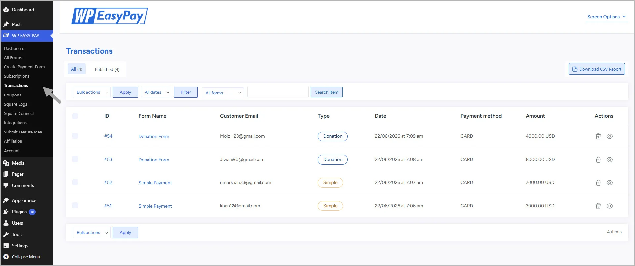
Task: Open Affiliation in the sidebar
Action: 13,141
